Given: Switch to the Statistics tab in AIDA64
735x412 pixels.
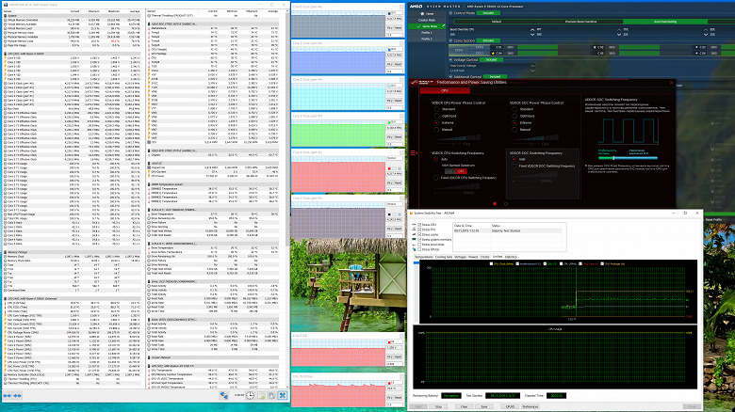Looking at the screenshot, I should tap(510, 256).
